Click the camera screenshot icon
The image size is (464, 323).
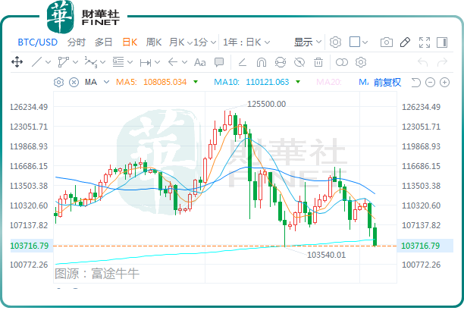click(x=387, y=42)
